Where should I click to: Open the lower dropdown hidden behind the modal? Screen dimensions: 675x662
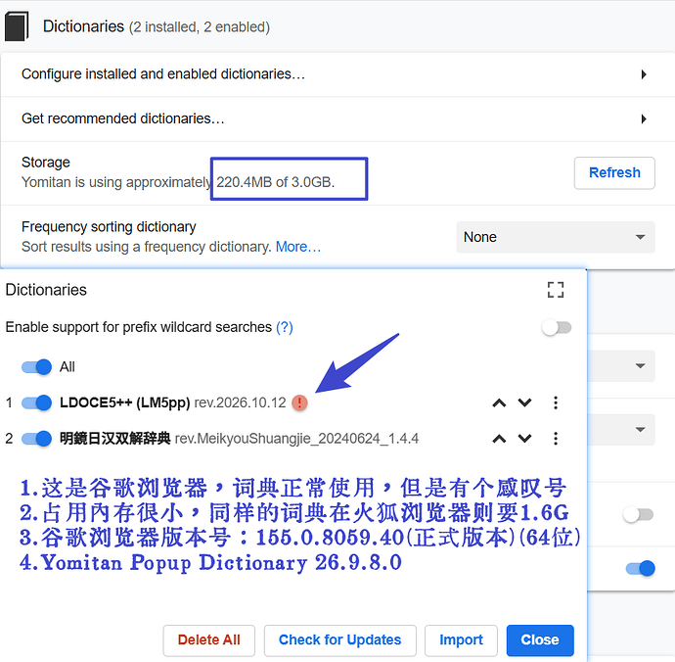tap(621, 430)
